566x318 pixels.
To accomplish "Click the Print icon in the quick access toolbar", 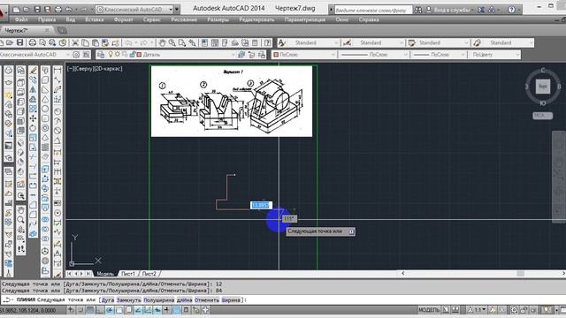I will [57, 10].
